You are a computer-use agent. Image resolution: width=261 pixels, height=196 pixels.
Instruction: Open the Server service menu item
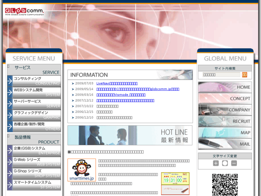click(x=34, y=104)
